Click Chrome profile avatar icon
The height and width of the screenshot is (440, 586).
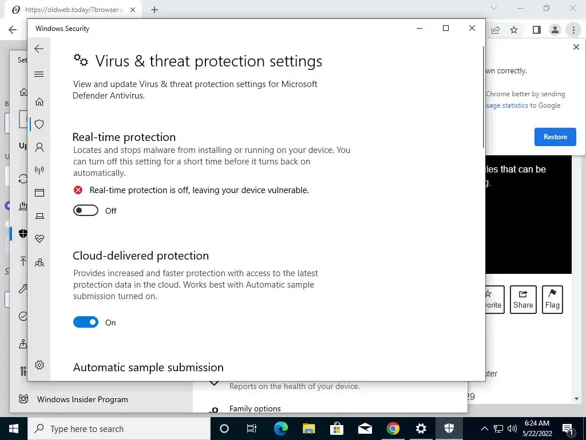(555, 30)
